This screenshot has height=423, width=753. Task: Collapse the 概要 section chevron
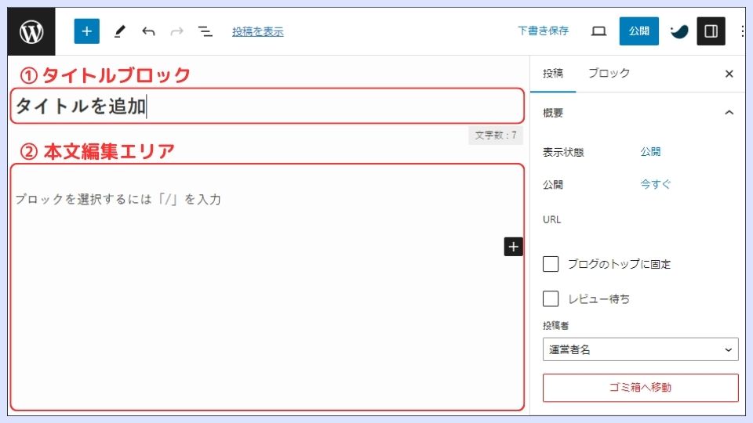[x=729, y=113]
